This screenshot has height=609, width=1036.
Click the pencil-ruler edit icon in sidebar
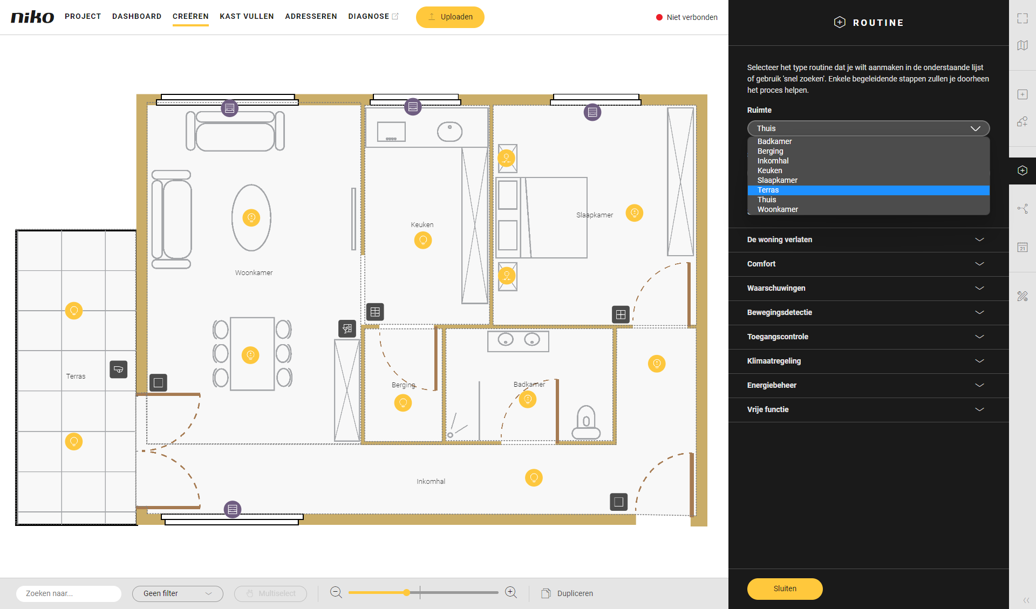point(1023,296)
